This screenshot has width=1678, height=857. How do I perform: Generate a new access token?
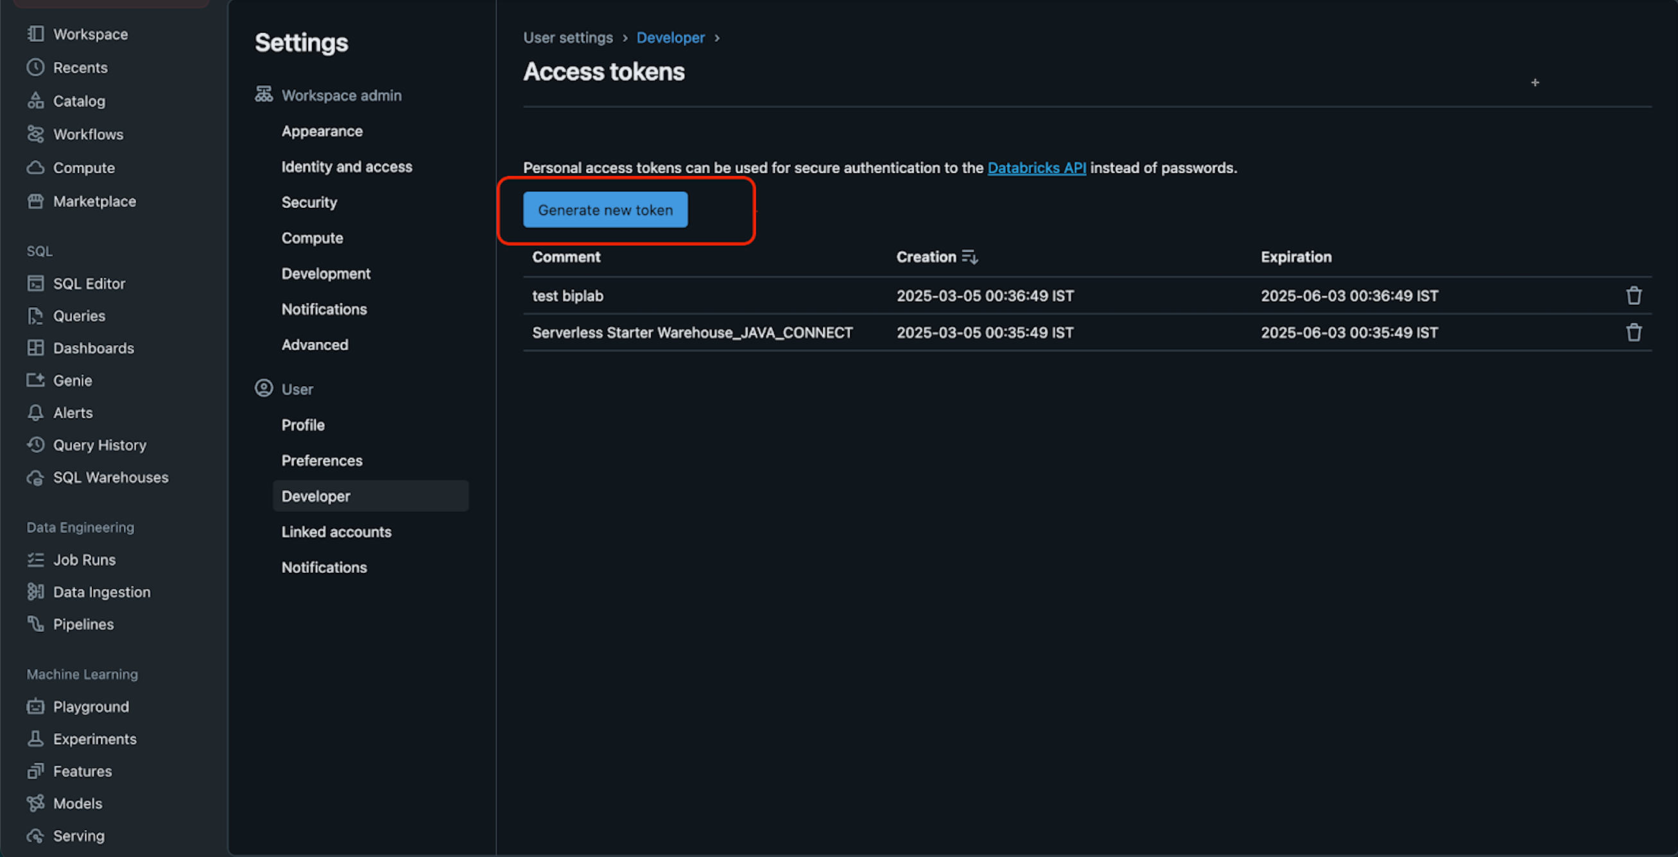605,210
